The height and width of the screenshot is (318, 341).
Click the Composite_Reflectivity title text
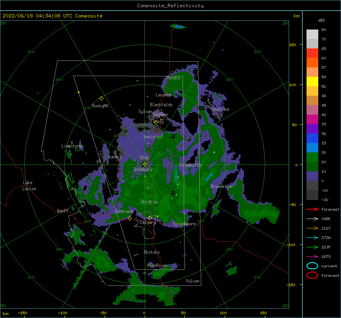(170, 6)
